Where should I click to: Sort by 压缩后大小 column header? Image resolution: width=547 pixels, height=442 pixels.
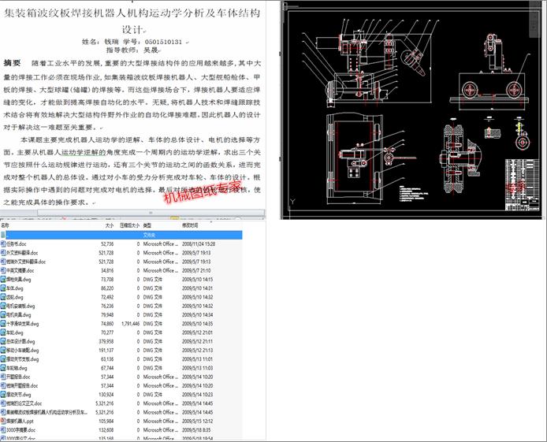129,225
